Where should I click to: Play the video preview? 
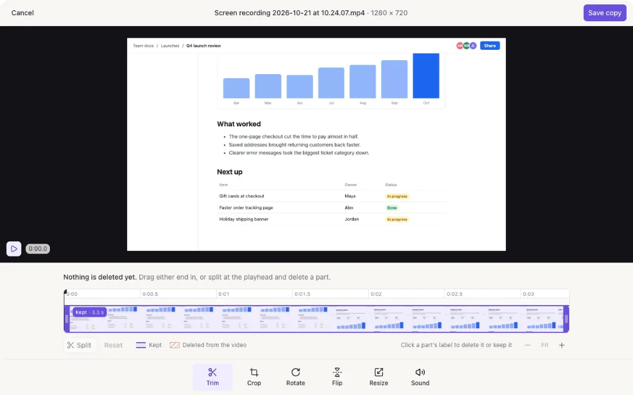click(x=14, y=249)
